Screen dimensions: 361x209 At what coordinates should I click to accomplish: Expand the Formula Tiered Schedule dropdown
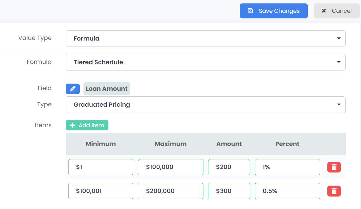[206, 62]
